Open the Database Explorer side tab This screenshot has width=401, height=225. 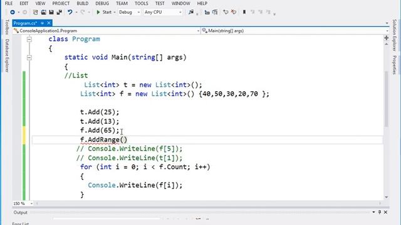(x=7, y=56)
